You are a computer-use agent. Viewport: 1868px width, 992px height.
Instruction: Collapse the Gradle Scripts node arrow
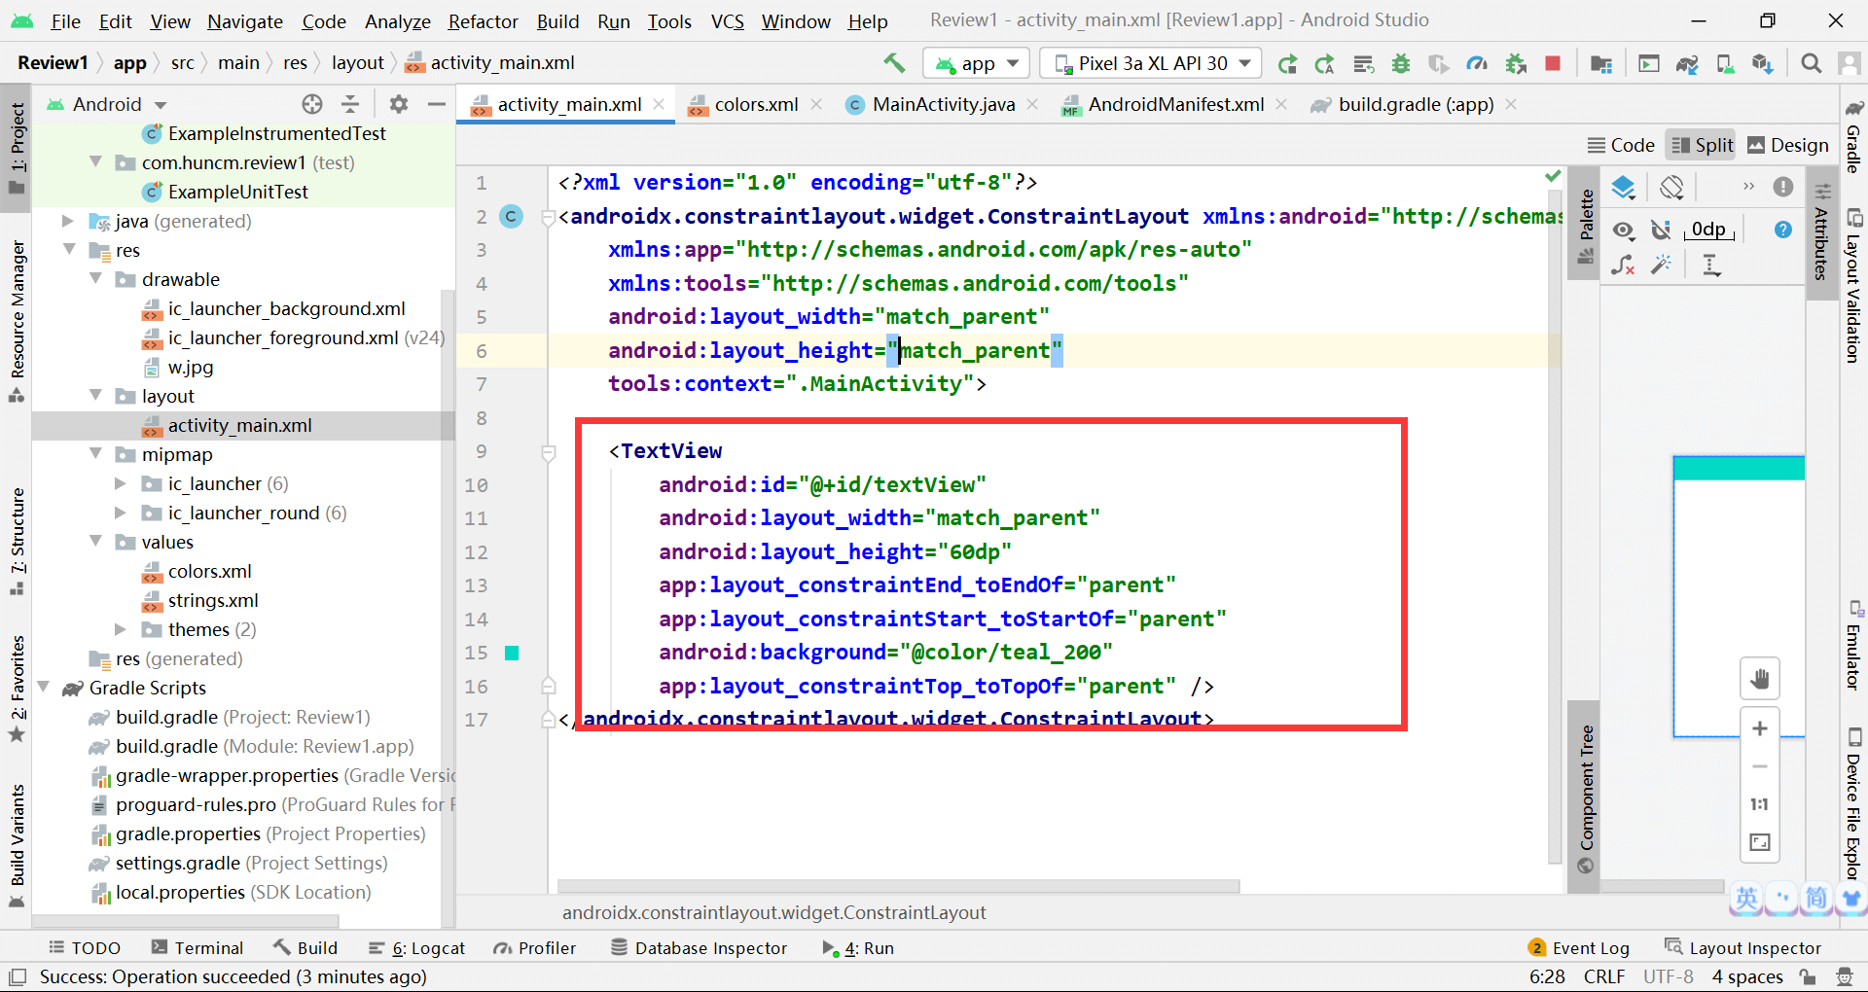[44, 688]
